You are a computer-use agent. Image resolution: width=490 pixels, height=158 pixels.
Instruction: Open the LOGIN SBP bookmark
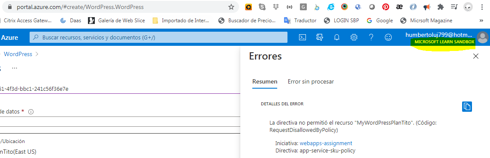pos(342,21)
